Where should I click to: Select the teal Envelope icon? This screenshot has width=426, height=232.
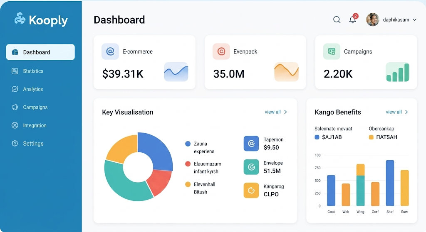click(x=251, y=167)
